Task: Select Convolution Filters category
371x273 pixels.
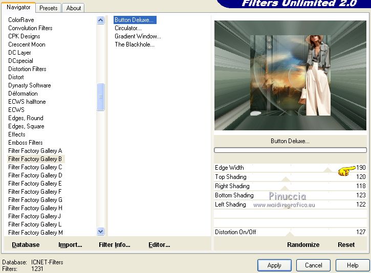Action: pos(30,28)
